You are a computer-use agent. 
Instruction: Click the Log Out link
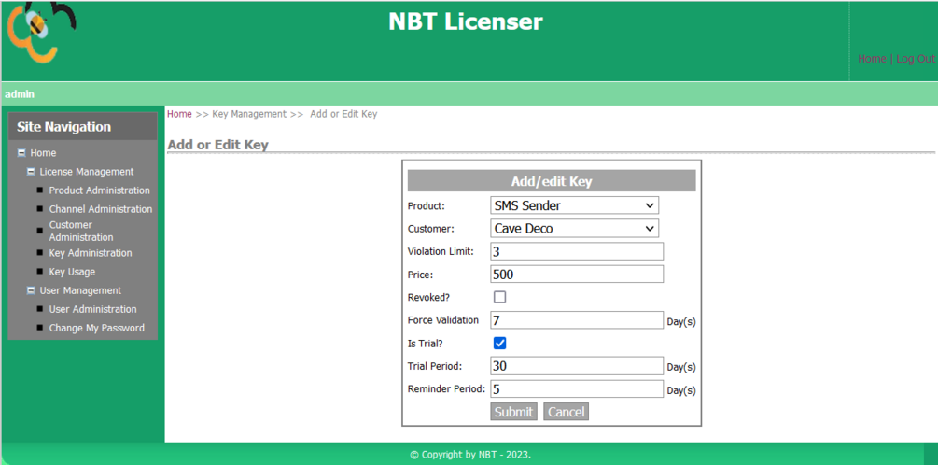click(x=916, y=59)
